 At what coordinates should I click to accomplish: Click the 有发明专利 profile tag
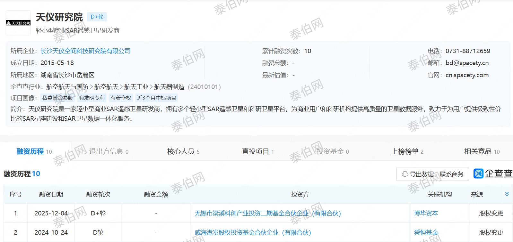pyautogui.click(x=92, y=98)
